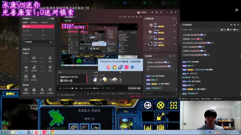This screenshot has width=241, height=135.
Task: Click settings gear in 互动消息区 window
Action: click(235, 25)
